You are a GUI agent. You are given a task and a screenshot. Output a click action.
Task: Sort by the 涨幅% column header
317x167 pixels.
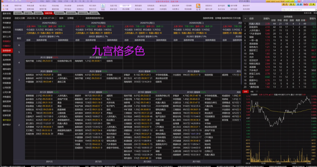click(x=266, y=19)
